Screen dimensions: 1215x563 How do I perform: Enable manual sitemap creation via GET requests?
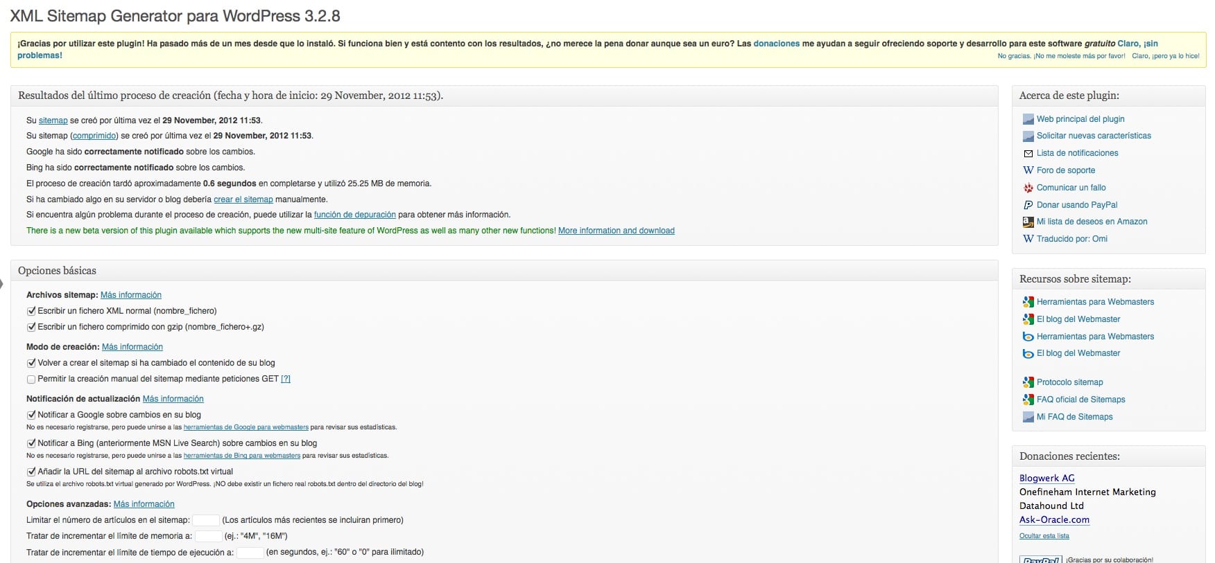pos(31,379)
